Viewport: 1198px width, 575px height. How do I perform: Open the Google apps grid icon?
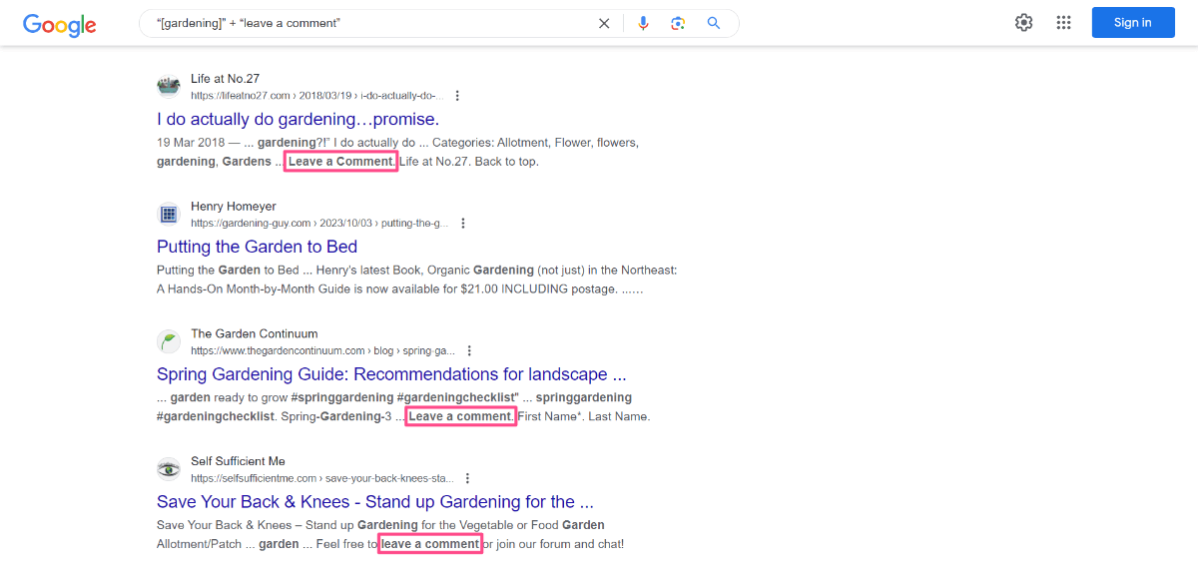coord(1064,23)
